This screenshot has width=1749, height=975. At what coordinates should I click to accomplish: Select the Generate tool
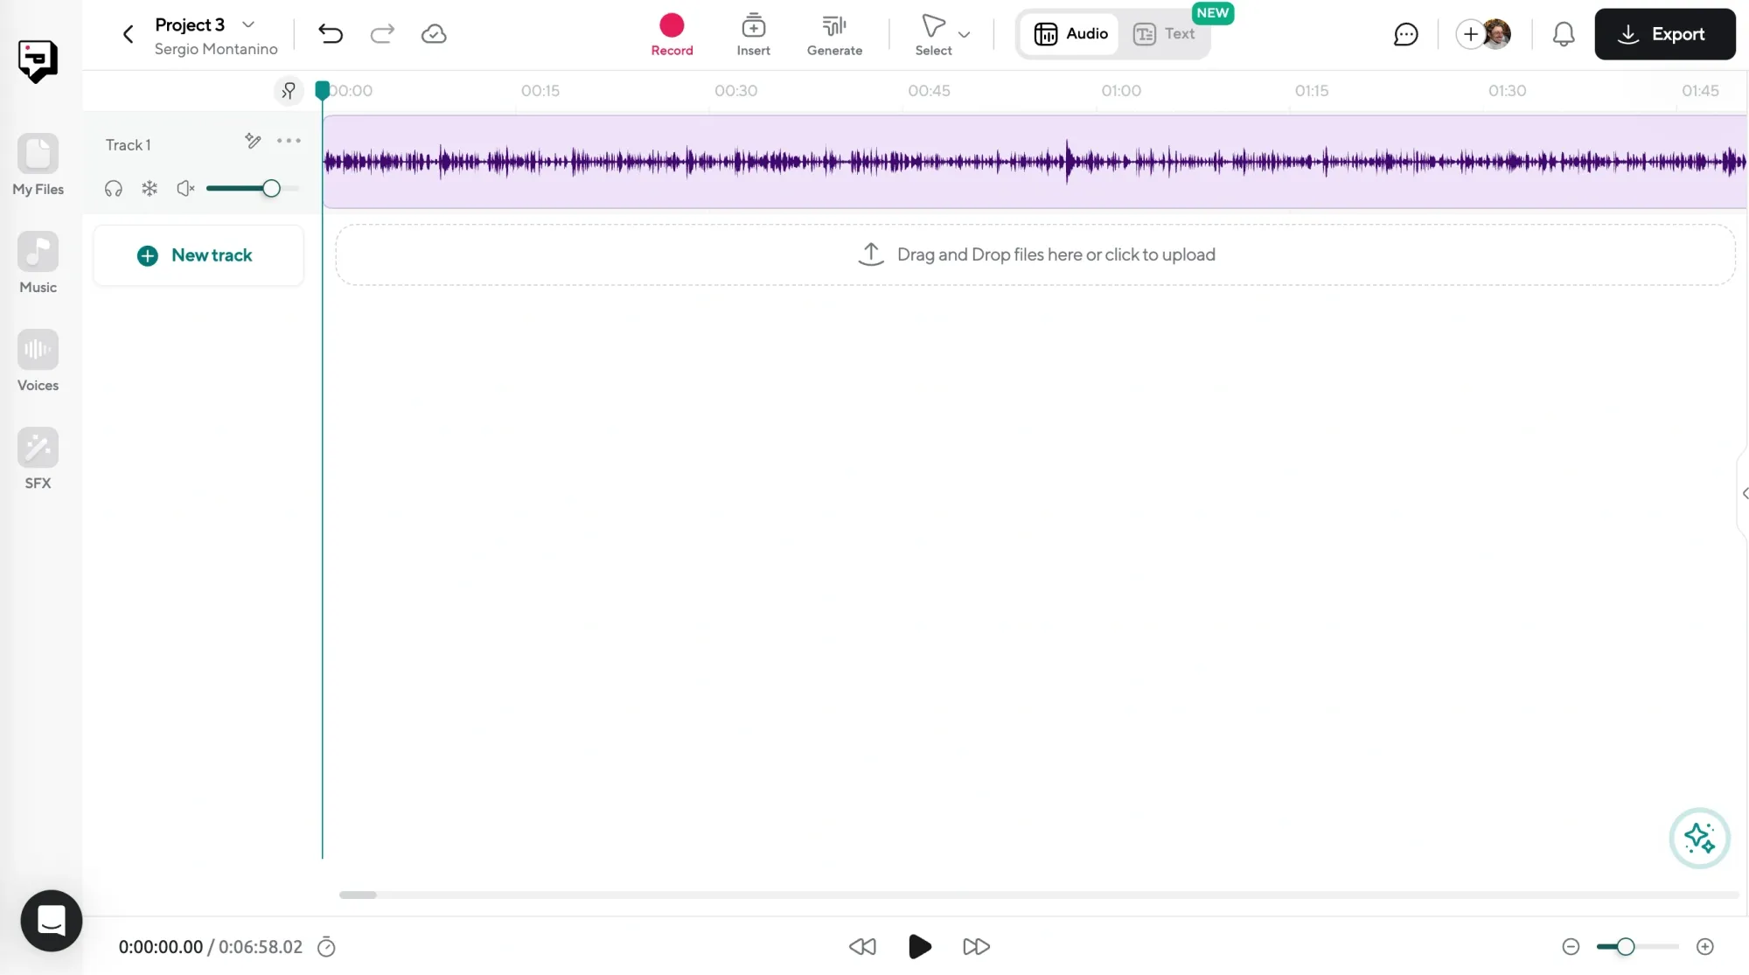(x=834, y=33)
